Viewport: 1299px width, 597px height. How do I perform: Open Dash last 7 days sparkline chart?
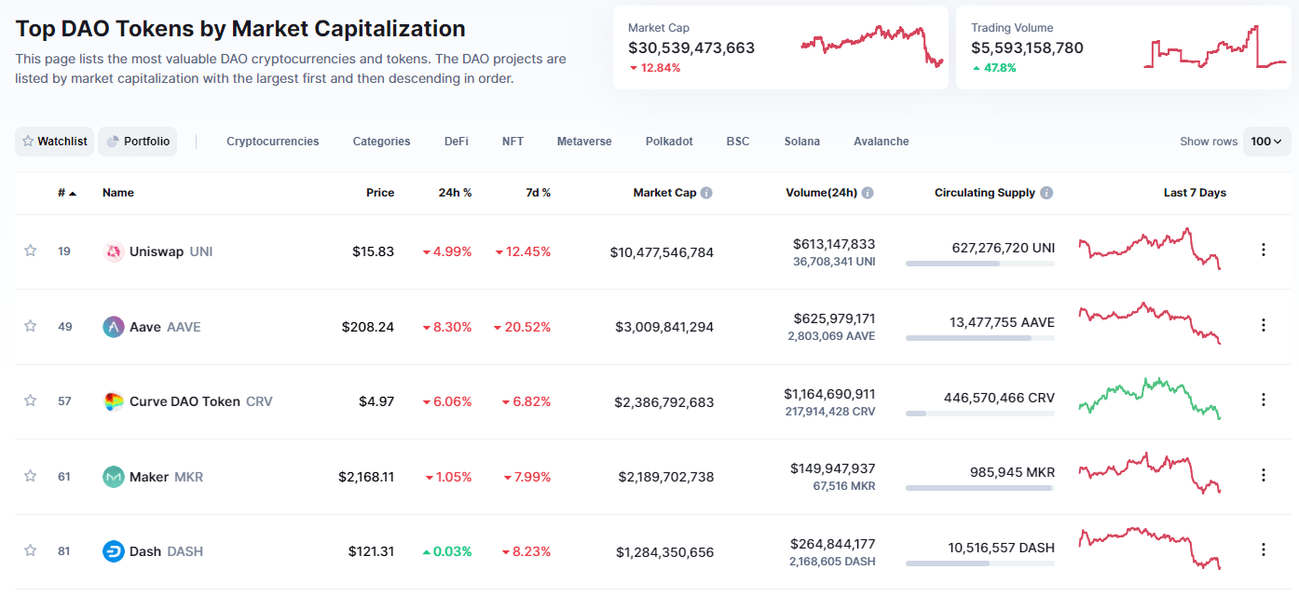pyautogui.click(x=1150, y=549)
